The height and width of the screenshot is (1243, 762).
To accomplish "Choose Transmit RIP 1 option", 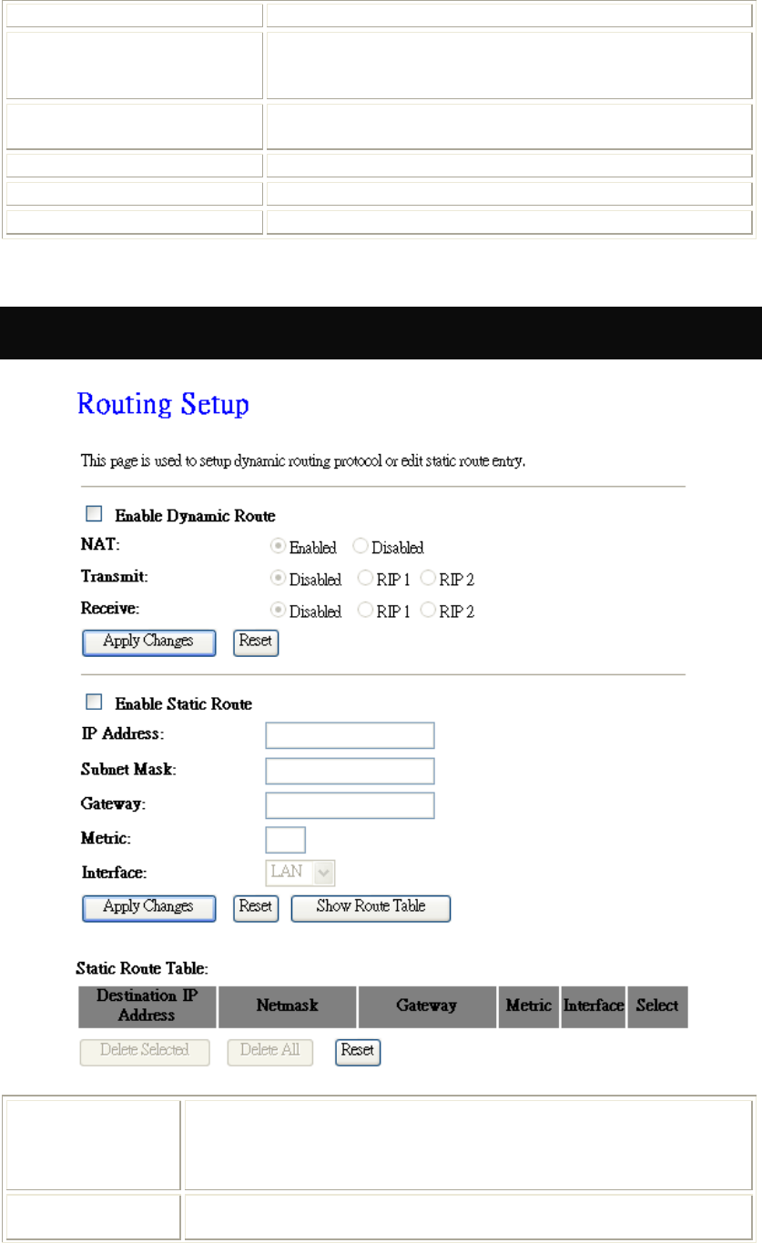I will tap(364, 579).
